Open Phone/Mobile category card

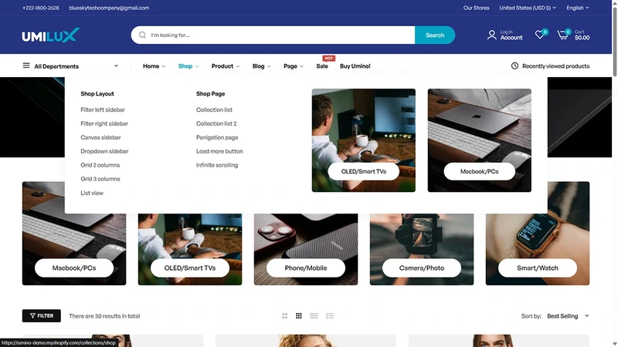[x=306, y=268]
